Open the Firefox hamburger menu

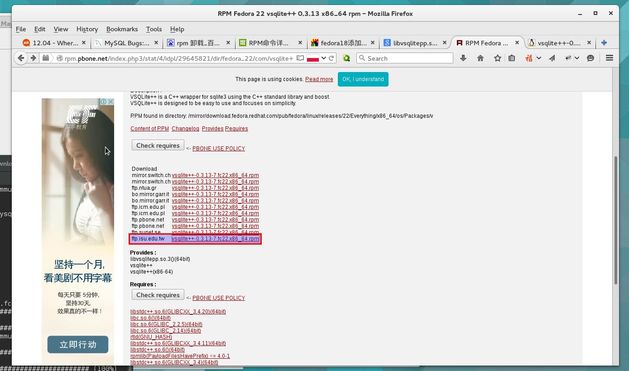click(x=610, y=58)
